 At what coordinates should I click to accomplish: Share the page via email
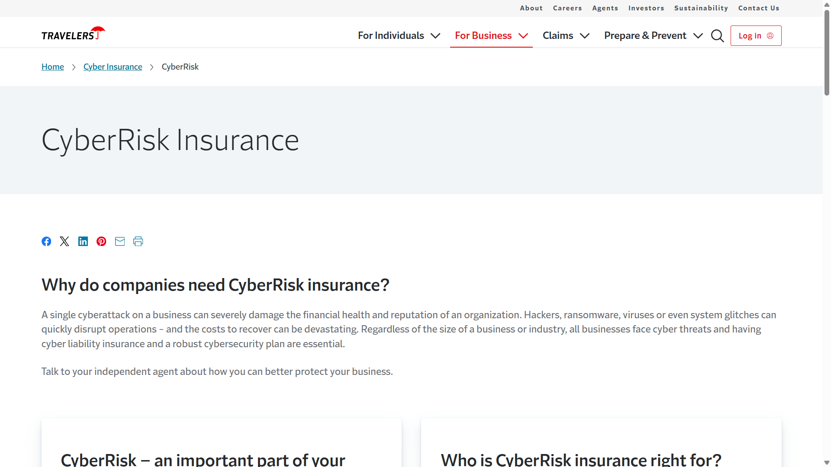point(119,241)
